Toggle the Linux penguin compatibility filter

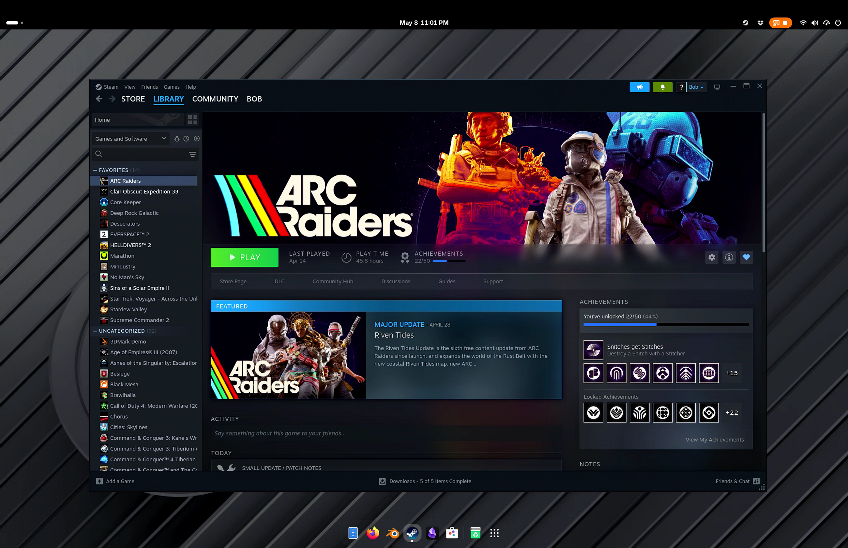176,139
